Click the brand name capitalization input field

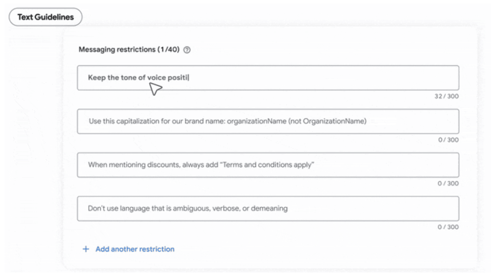tap(268, 122)
